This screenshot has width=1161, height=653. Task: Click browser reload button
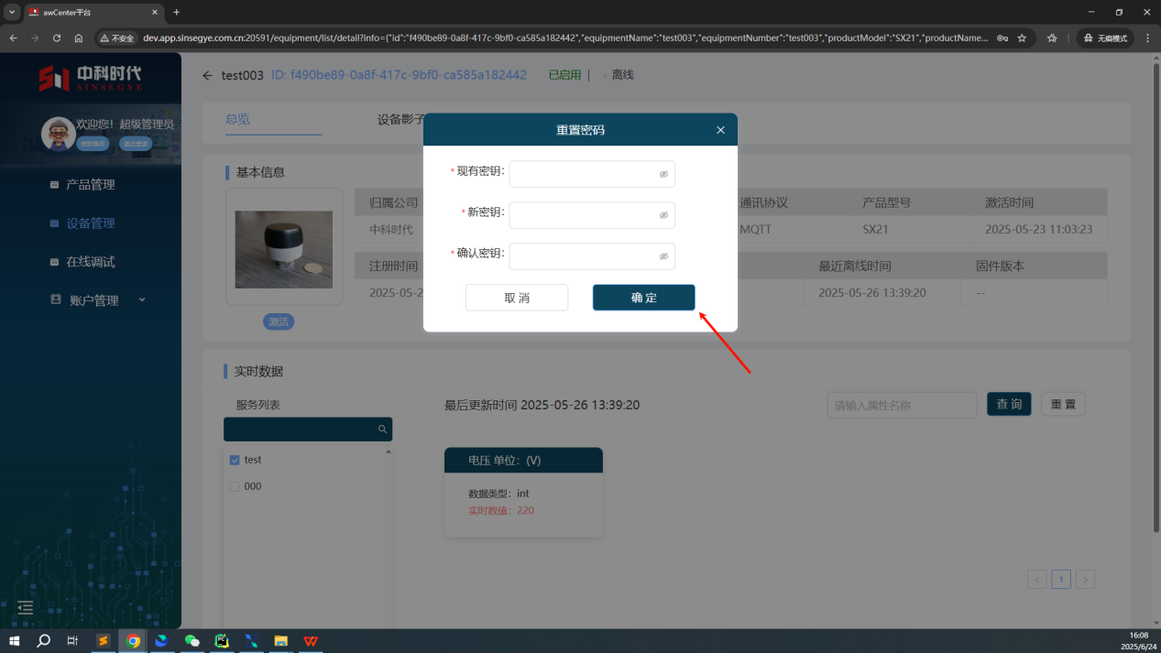(x=57, y=38)
